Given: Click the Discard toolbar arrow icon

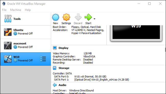Looking at the screenshot, I should click(x=78, y=17).
